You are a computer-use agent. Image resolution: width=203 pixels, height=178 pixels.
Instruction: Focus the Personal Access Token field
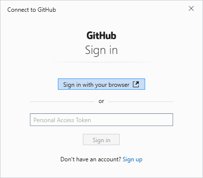(101, 120)
